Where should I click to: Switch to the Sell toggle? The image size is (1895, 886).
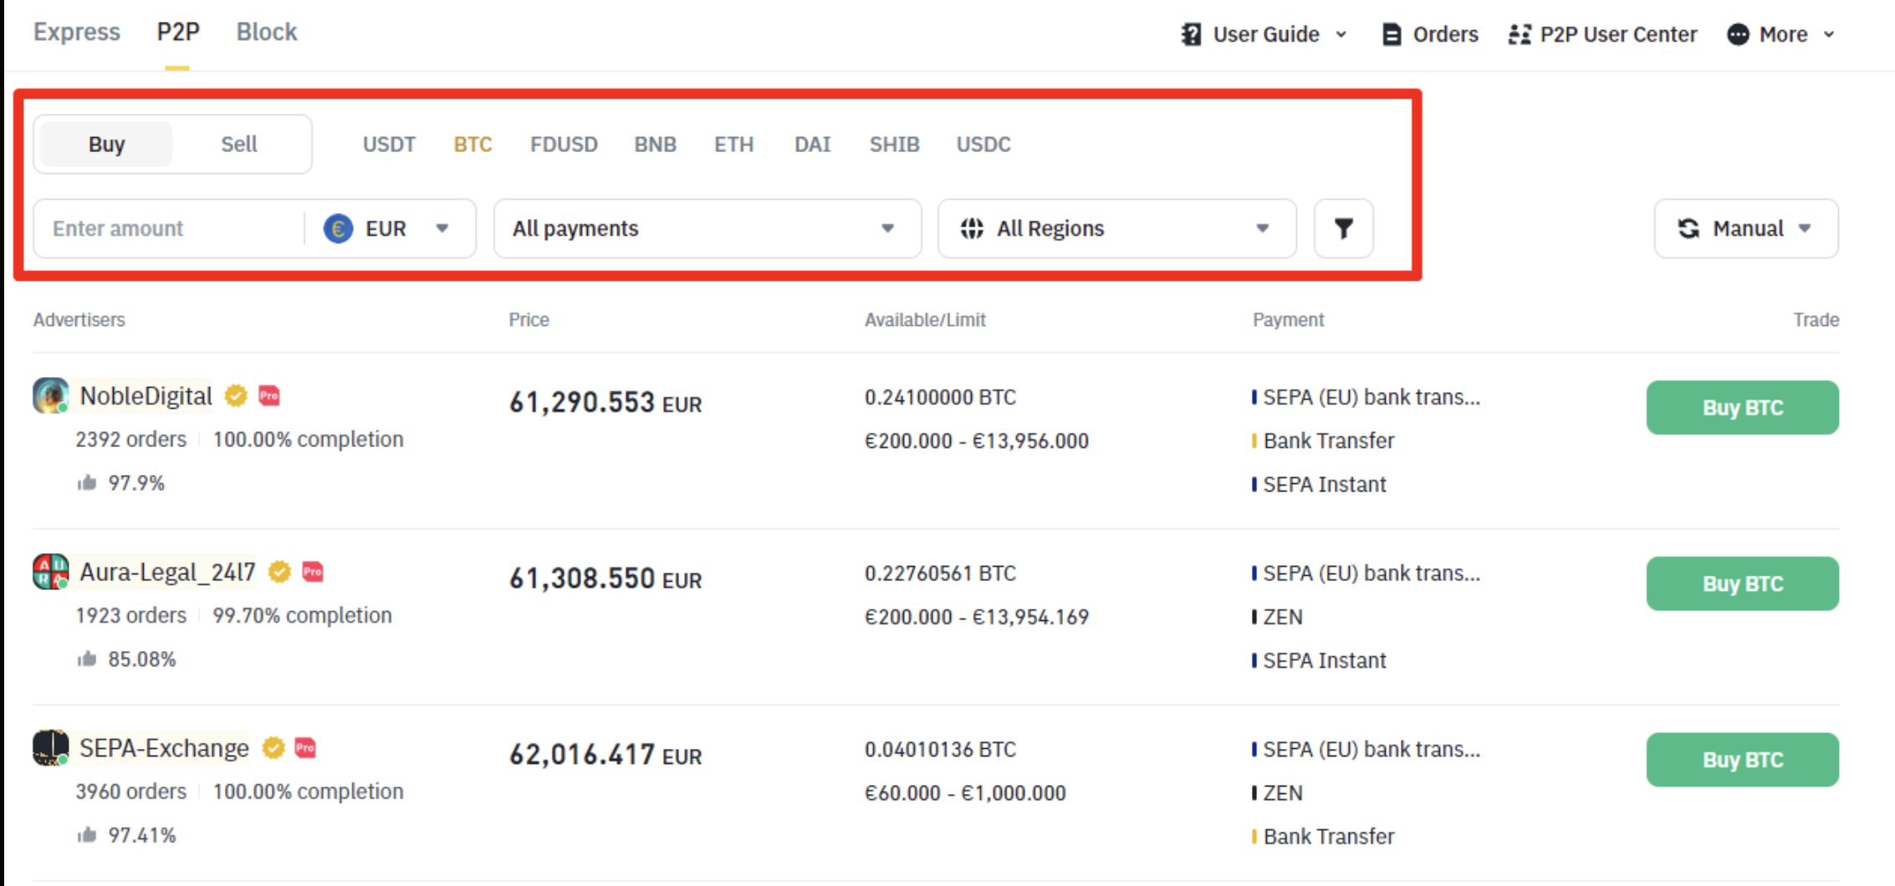[238, 145]
